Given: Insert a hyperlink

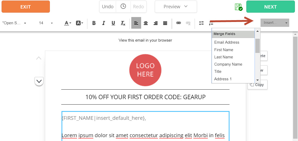Looking at the screenshot, I should (178, 23).
